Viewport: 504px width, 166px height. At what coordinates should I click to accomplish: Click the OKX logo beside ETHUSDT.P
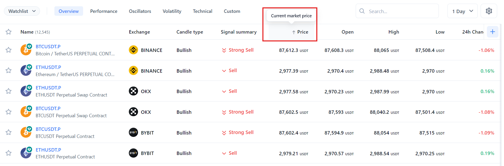click(133, 91)
